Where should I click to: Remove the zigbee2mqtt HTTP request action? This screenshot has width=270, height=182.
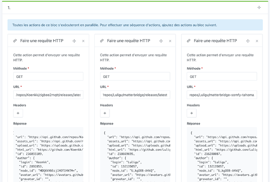83,41
